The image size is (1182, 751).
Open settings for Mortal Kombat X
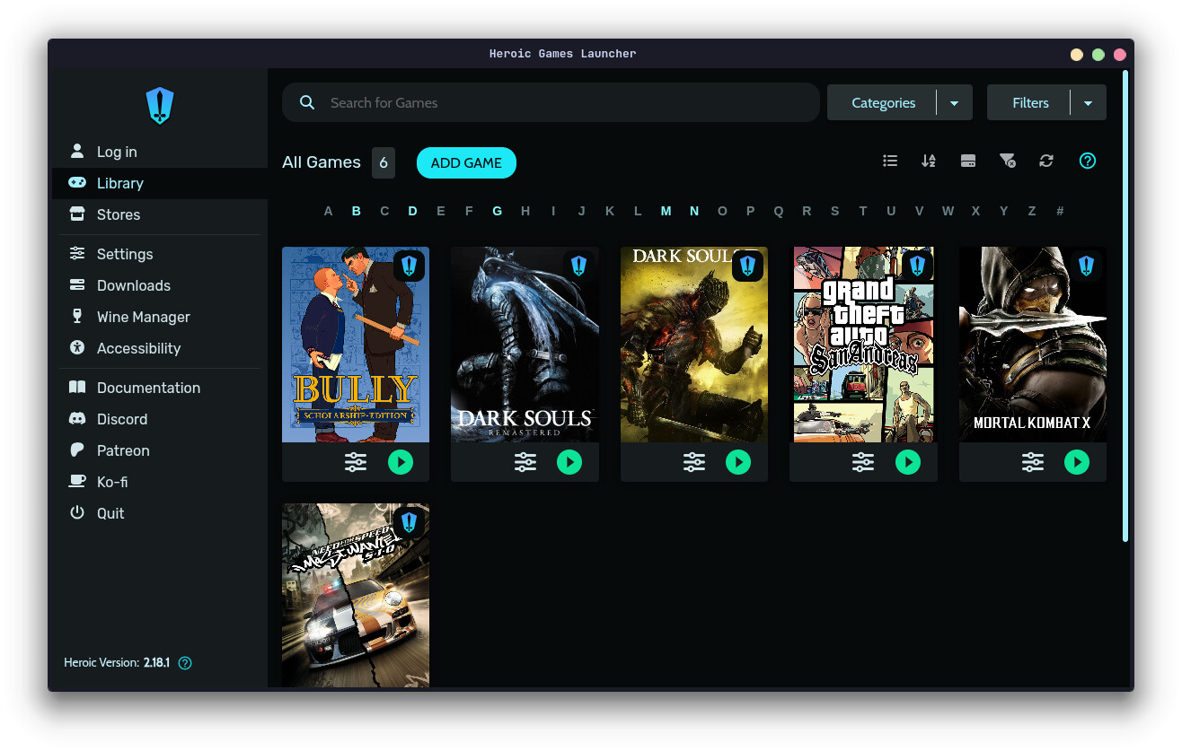tap(1033, 462)
